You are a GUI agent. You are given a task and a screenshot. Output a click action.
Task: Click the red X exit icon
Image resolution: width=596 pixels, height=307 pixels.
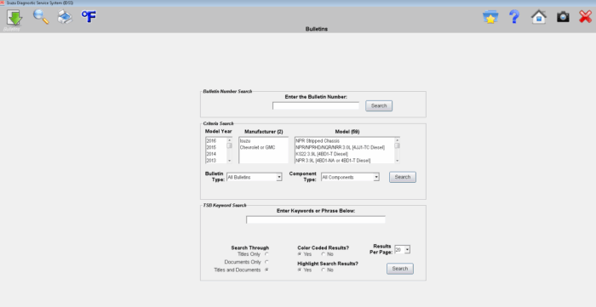point(586,17)
